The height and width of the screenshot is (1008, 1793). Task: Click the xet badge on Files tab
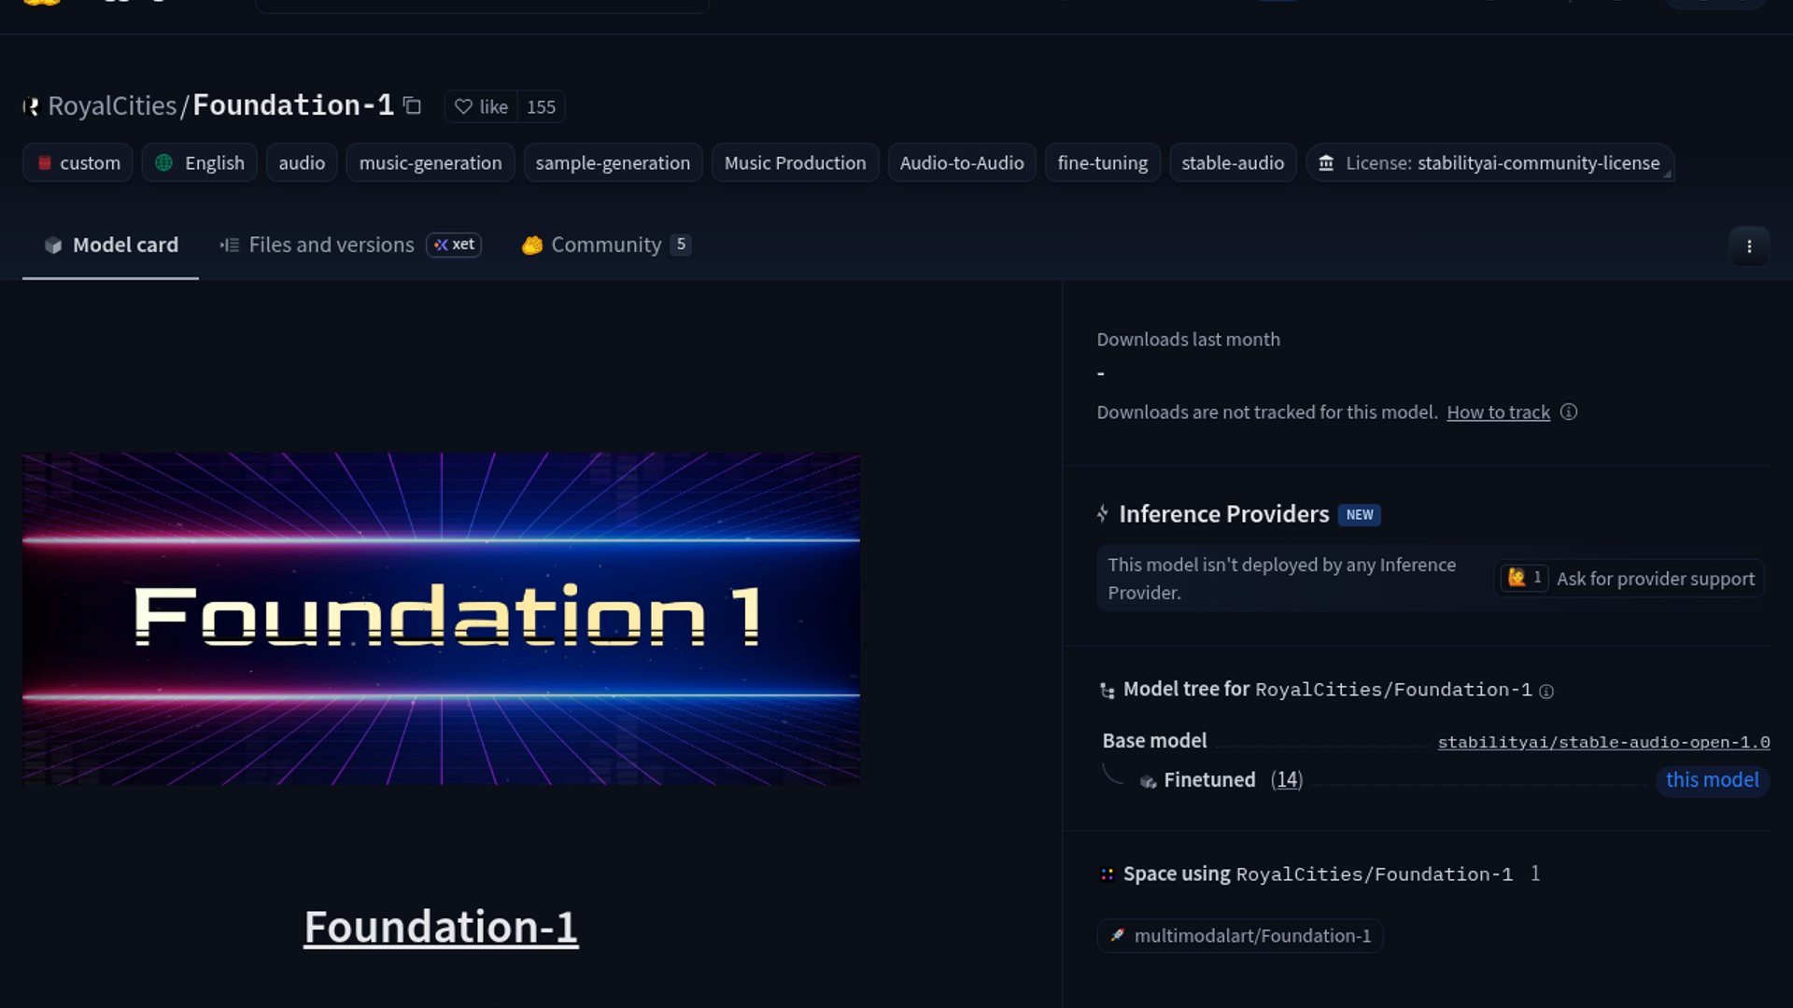(454, 245)
